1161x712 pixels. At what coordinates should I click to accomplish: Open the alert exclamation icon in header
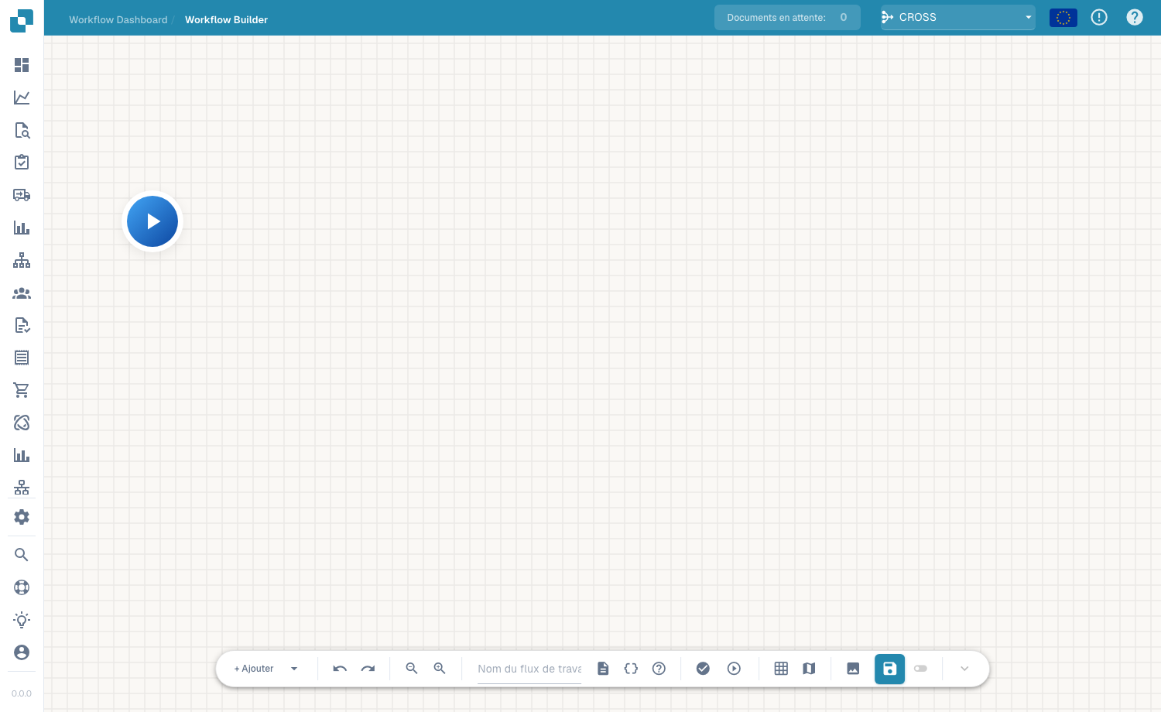pos(1099,17)
